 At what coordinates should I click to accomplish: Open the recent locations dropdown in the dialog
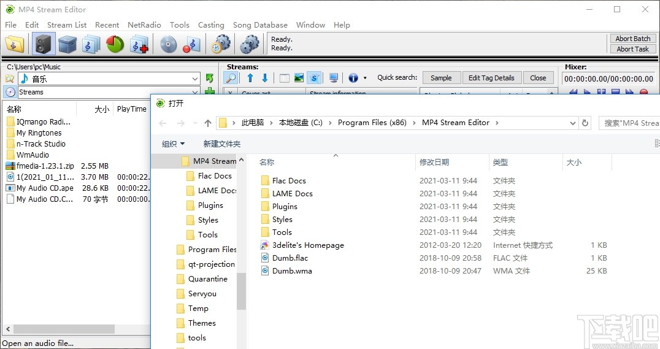(195, 123)
